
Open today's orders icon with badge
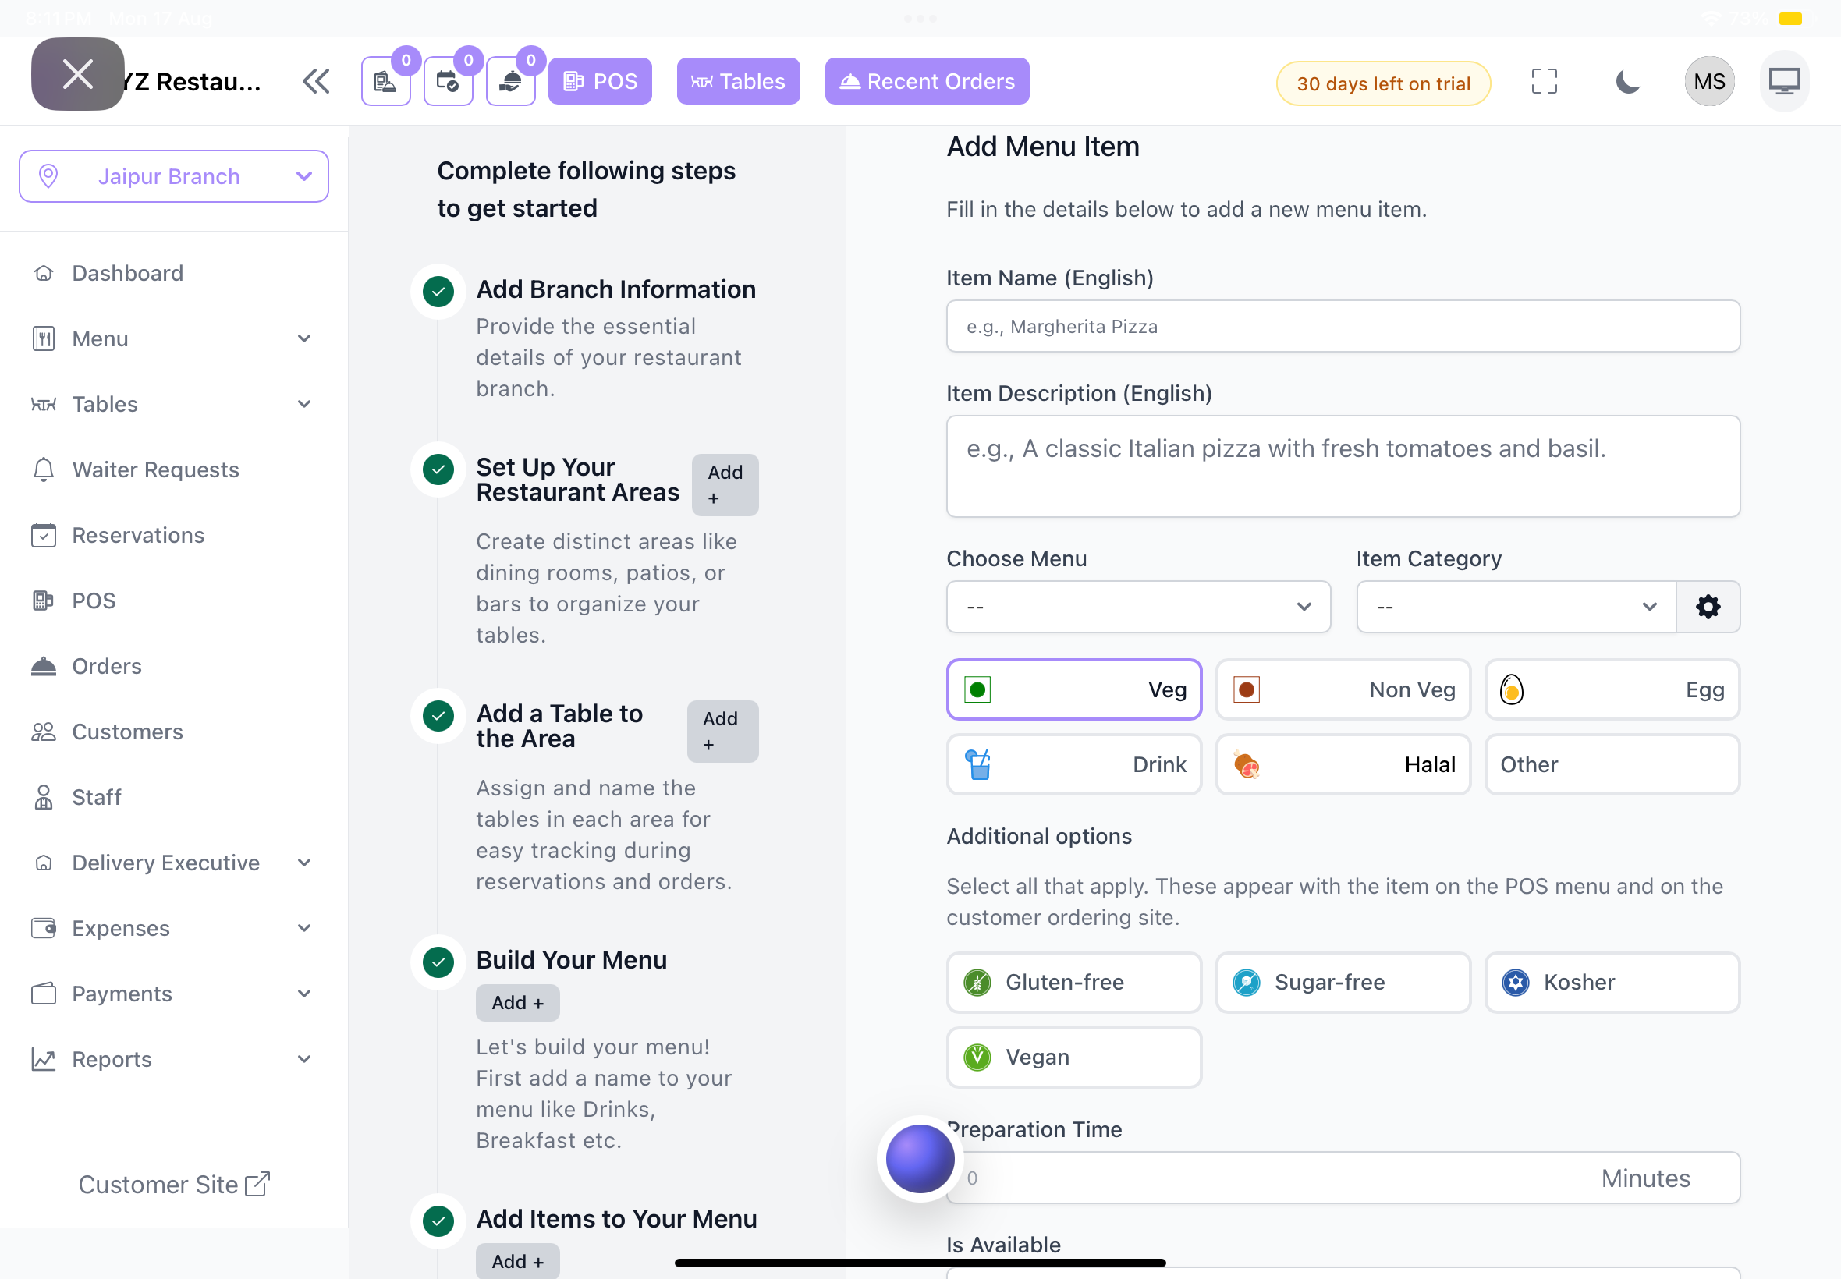click(385, 81)
